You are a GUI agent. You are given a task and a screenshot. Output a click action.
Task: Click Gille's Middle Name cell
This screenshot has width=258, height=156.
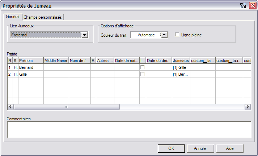tap(56, 74)
